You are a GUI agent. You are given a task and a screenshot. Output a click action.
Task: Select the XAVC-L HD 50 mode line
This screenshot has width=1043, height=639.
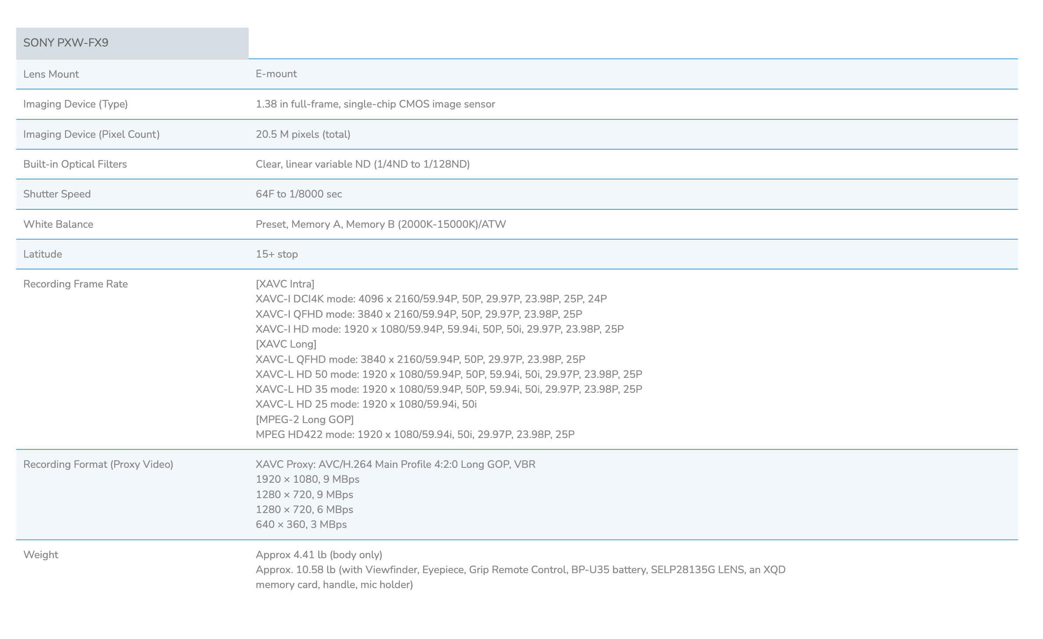tap(449, 374)
